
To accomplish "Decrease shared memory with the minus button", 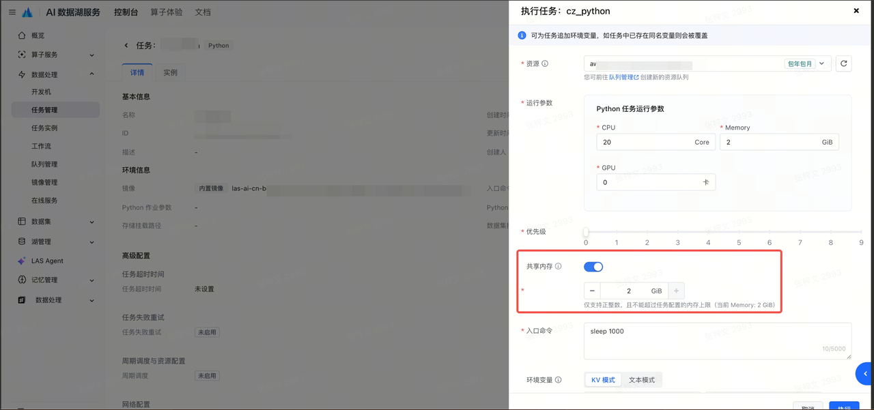I will [x=592, y=291].
